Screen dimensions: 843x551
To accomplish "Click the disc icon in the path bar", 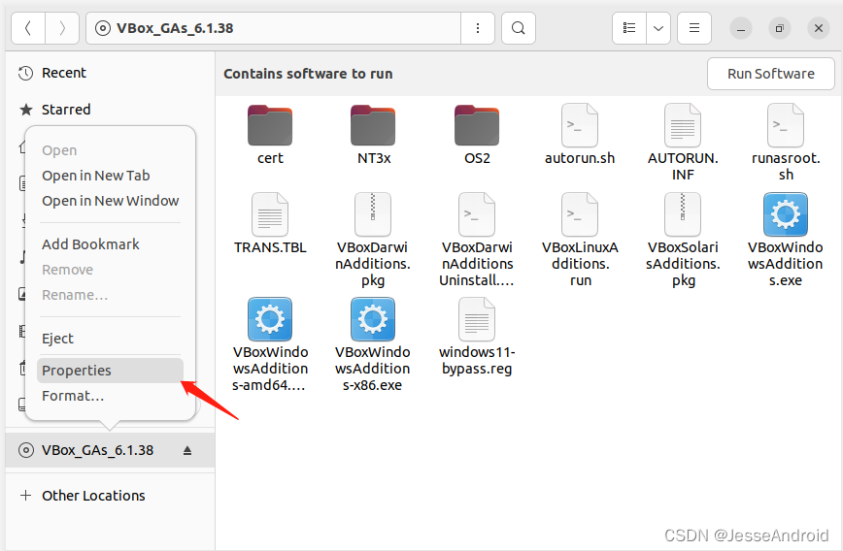I will click(103, 28).
